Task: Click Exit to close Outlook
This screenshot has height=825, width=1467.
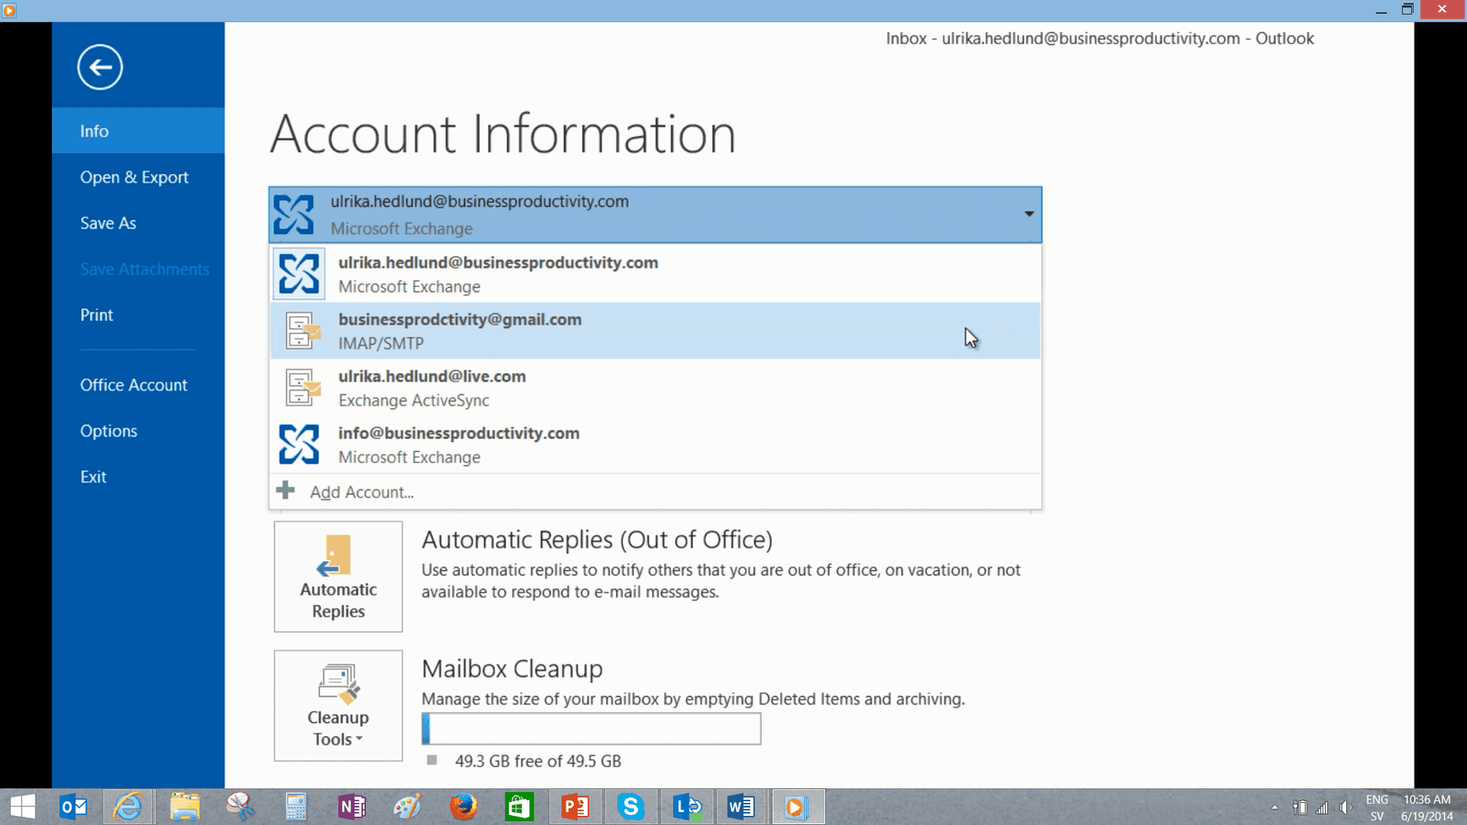Action: tap(138, 477)
